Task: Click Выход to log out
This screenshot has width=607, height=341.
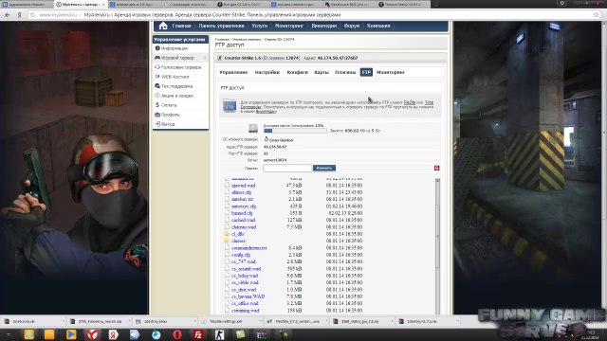Action: [168, 124]
